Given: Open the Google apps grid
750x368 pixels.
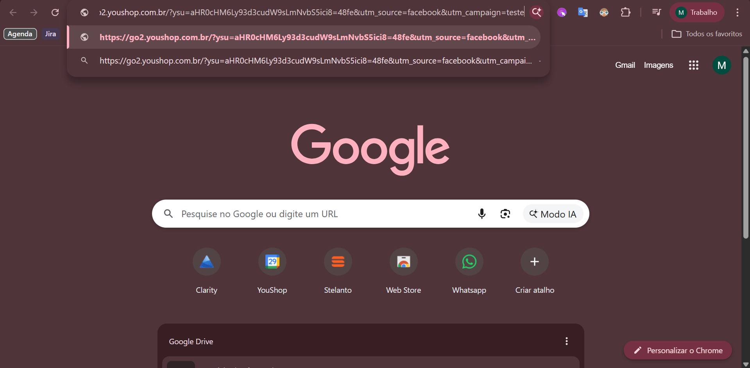Looking at the screenshot, I should [694, 65].
